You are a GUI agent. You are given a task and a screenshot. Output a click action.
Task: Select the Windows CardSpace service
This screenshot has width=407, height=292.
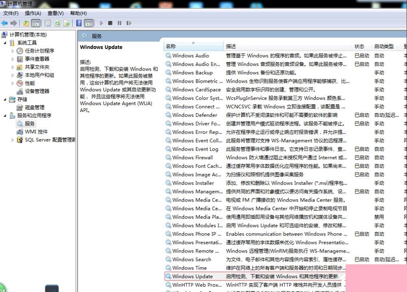click(x=285, y=90)
